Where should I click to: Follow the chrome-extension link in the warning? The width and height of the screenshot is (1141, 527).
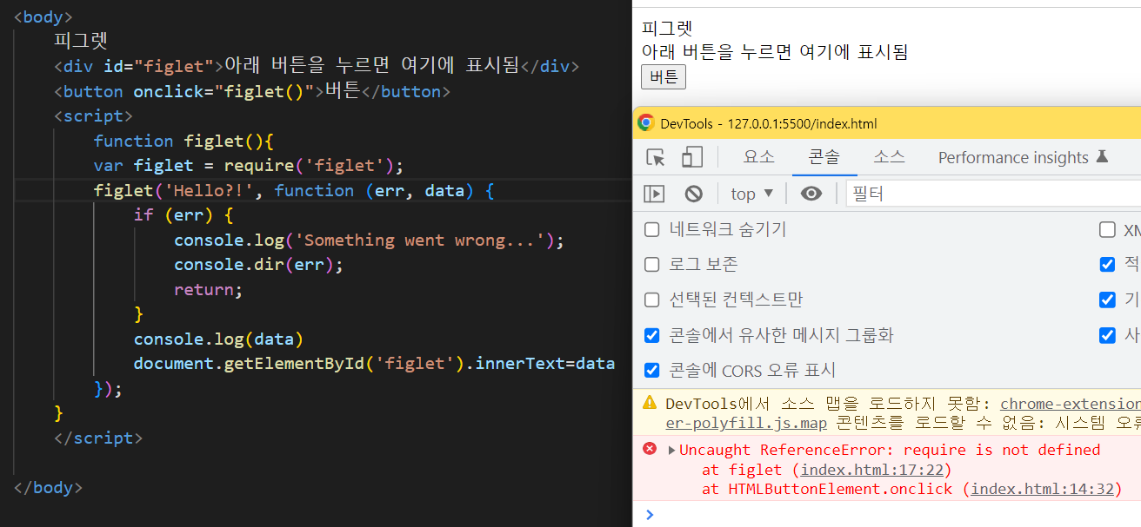1071,404
